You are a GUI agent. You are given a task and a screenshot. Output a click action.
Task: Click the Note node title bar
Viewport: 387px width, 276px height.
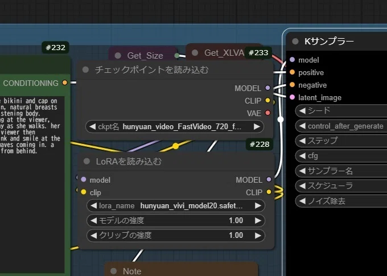click(x=182, y=270)
